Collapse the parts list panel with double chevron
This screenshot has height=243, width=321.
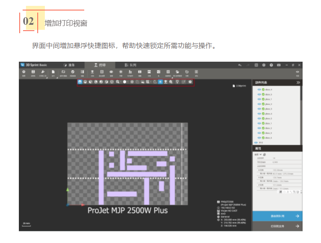tap(298, 83)
